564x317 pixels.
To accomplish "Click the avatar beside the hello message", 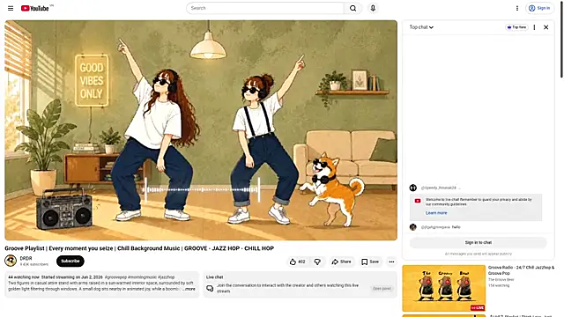I will tap(412, 227).
